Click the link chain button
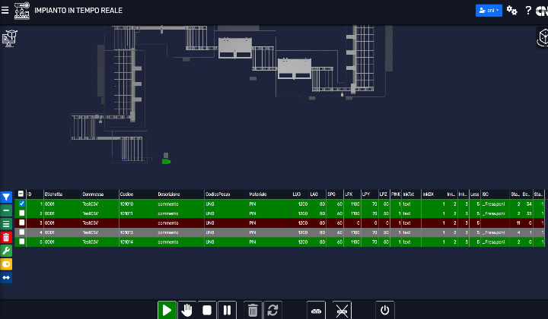 (x=317, y=310)
